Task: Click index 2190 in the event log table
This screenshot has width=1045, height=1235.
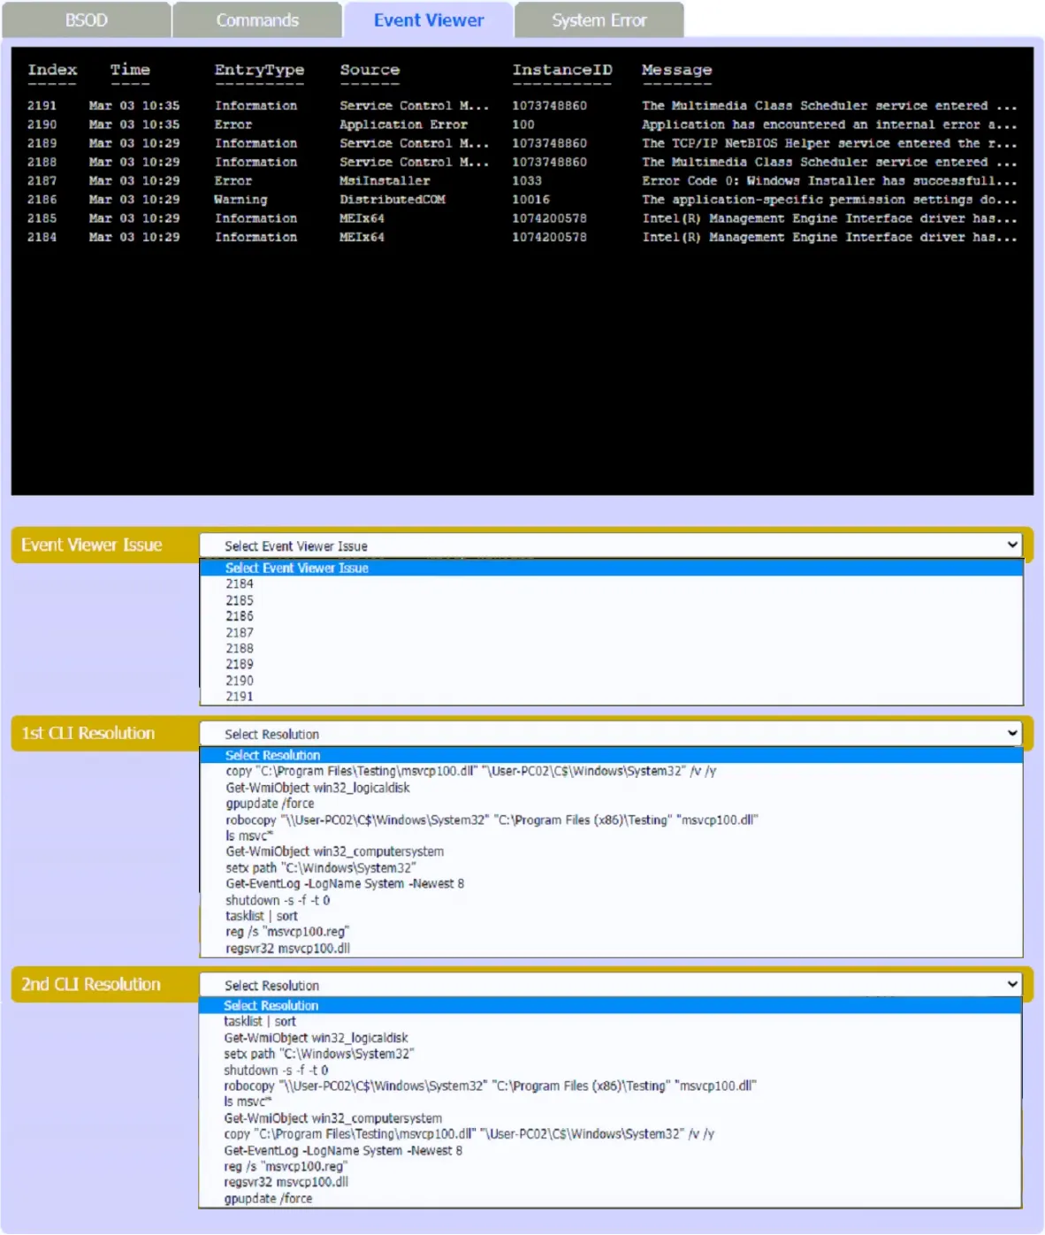Action: [42, 125]
